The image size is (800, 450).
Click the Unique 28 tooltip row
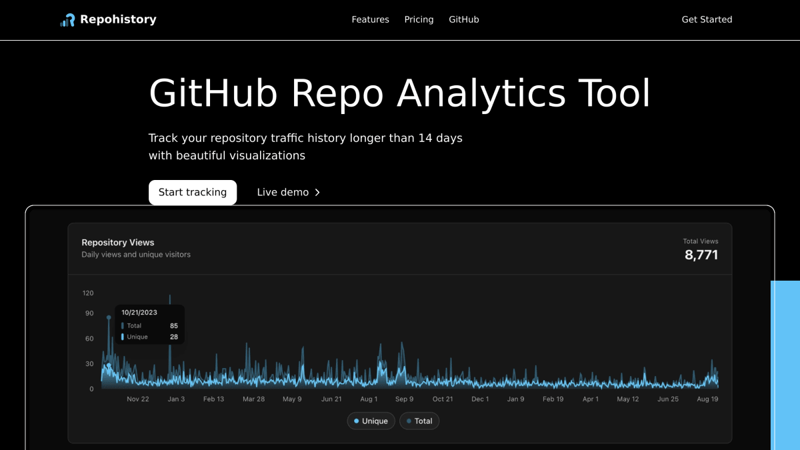pyautogui.click(x=149, y=337)
